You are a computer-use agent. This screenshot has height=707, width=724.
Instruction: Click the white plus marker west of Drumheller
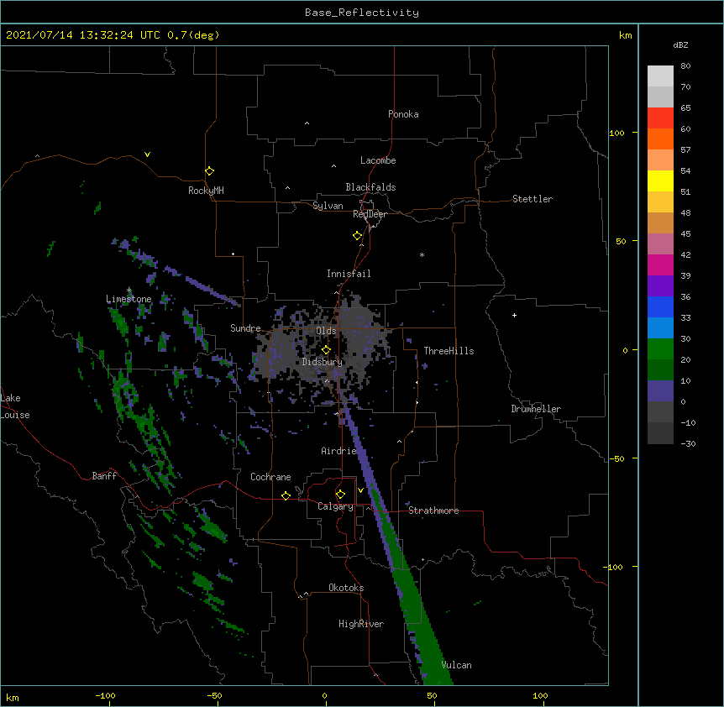(x=514, y=315)
